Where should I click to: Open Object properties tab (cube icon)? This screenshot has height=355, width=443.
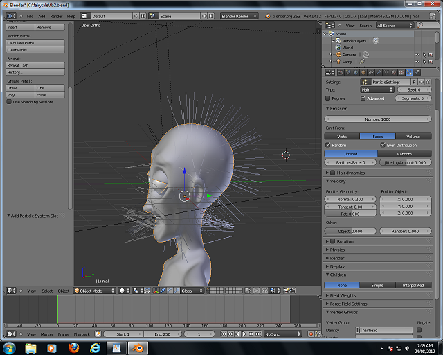coord(363,73)
